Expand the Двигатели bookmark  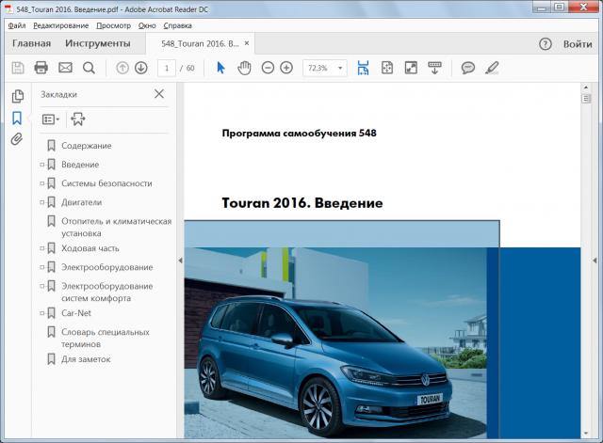(x=41, y=202)
